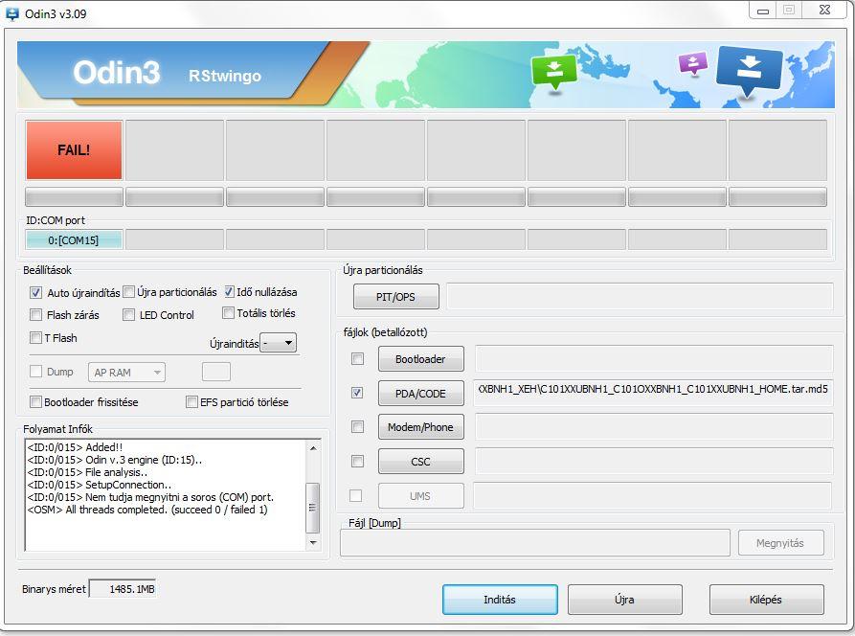The image size is (855, 636).
Task: Uncheck Idő nullázása option
Action: 229,292
